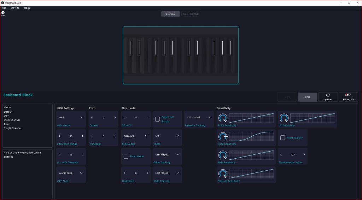Decrease Glide Rate value
This screenshot has height=200, width=362.
[124, 173]
